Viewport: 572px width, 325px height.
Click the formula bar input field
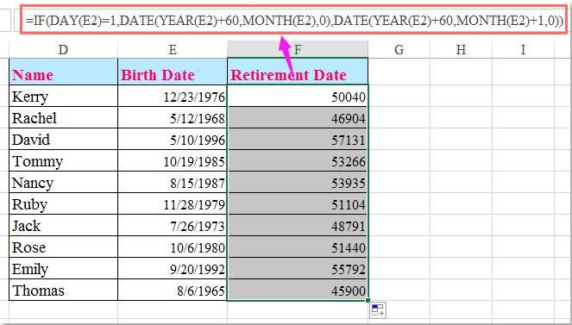pos(293,20)
